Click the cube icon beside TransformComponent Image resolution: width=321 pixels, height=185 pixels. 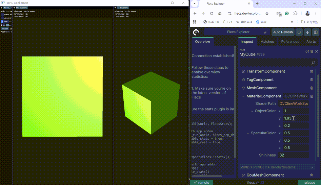pos(243,71)
